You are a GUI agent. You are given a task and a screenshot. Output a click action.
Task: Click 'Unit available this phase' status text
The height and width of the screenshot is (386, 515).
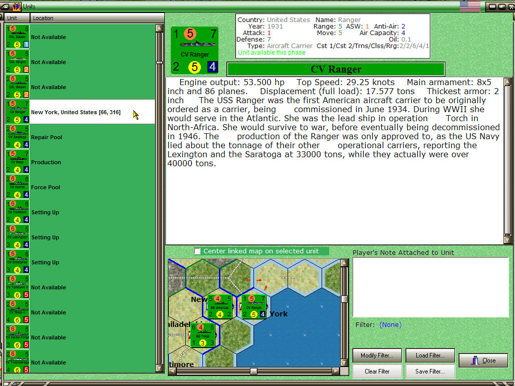point(272,53)
